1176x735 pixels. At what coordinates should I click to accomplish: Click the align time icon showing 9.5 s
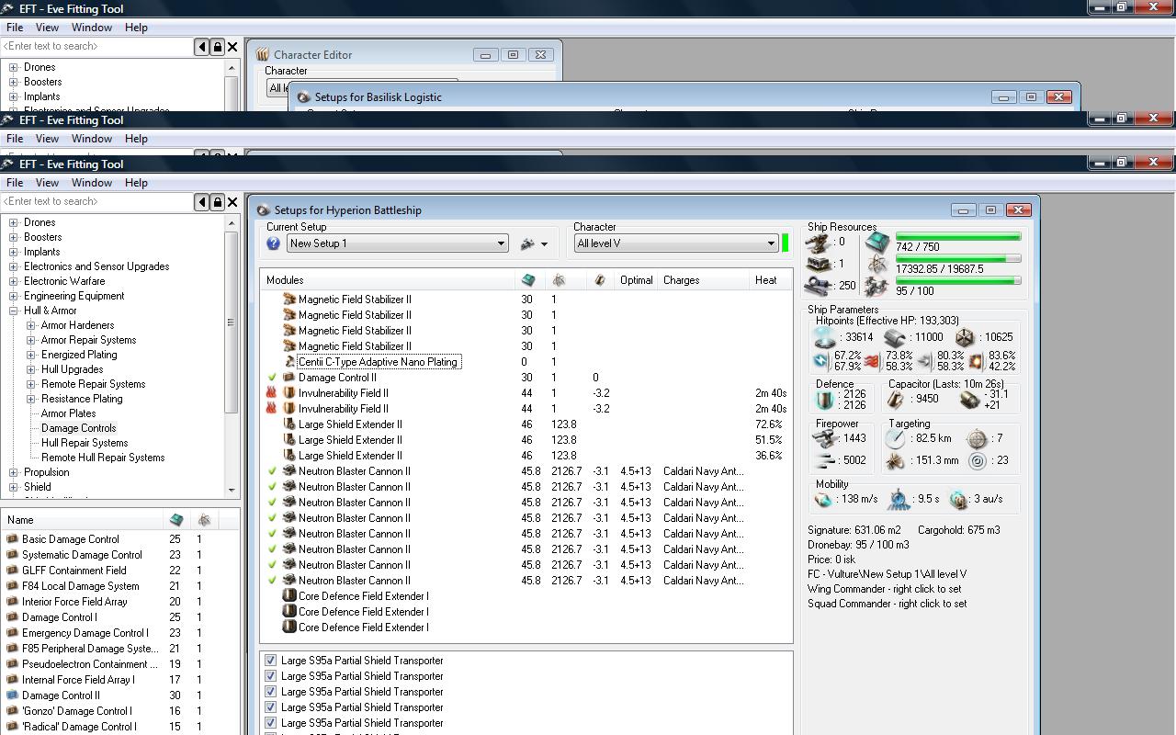coord(899,499)
